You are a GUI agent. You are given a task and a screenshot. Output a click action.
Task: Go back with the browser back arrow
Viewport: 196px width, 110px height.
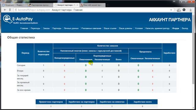[5, 10]
